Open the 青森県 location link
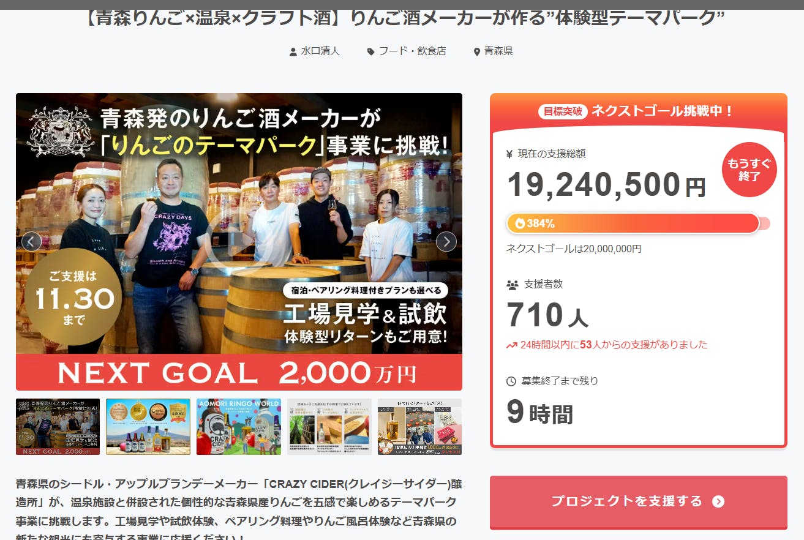The width and height of the screenshot is (804, 540). 498,51
